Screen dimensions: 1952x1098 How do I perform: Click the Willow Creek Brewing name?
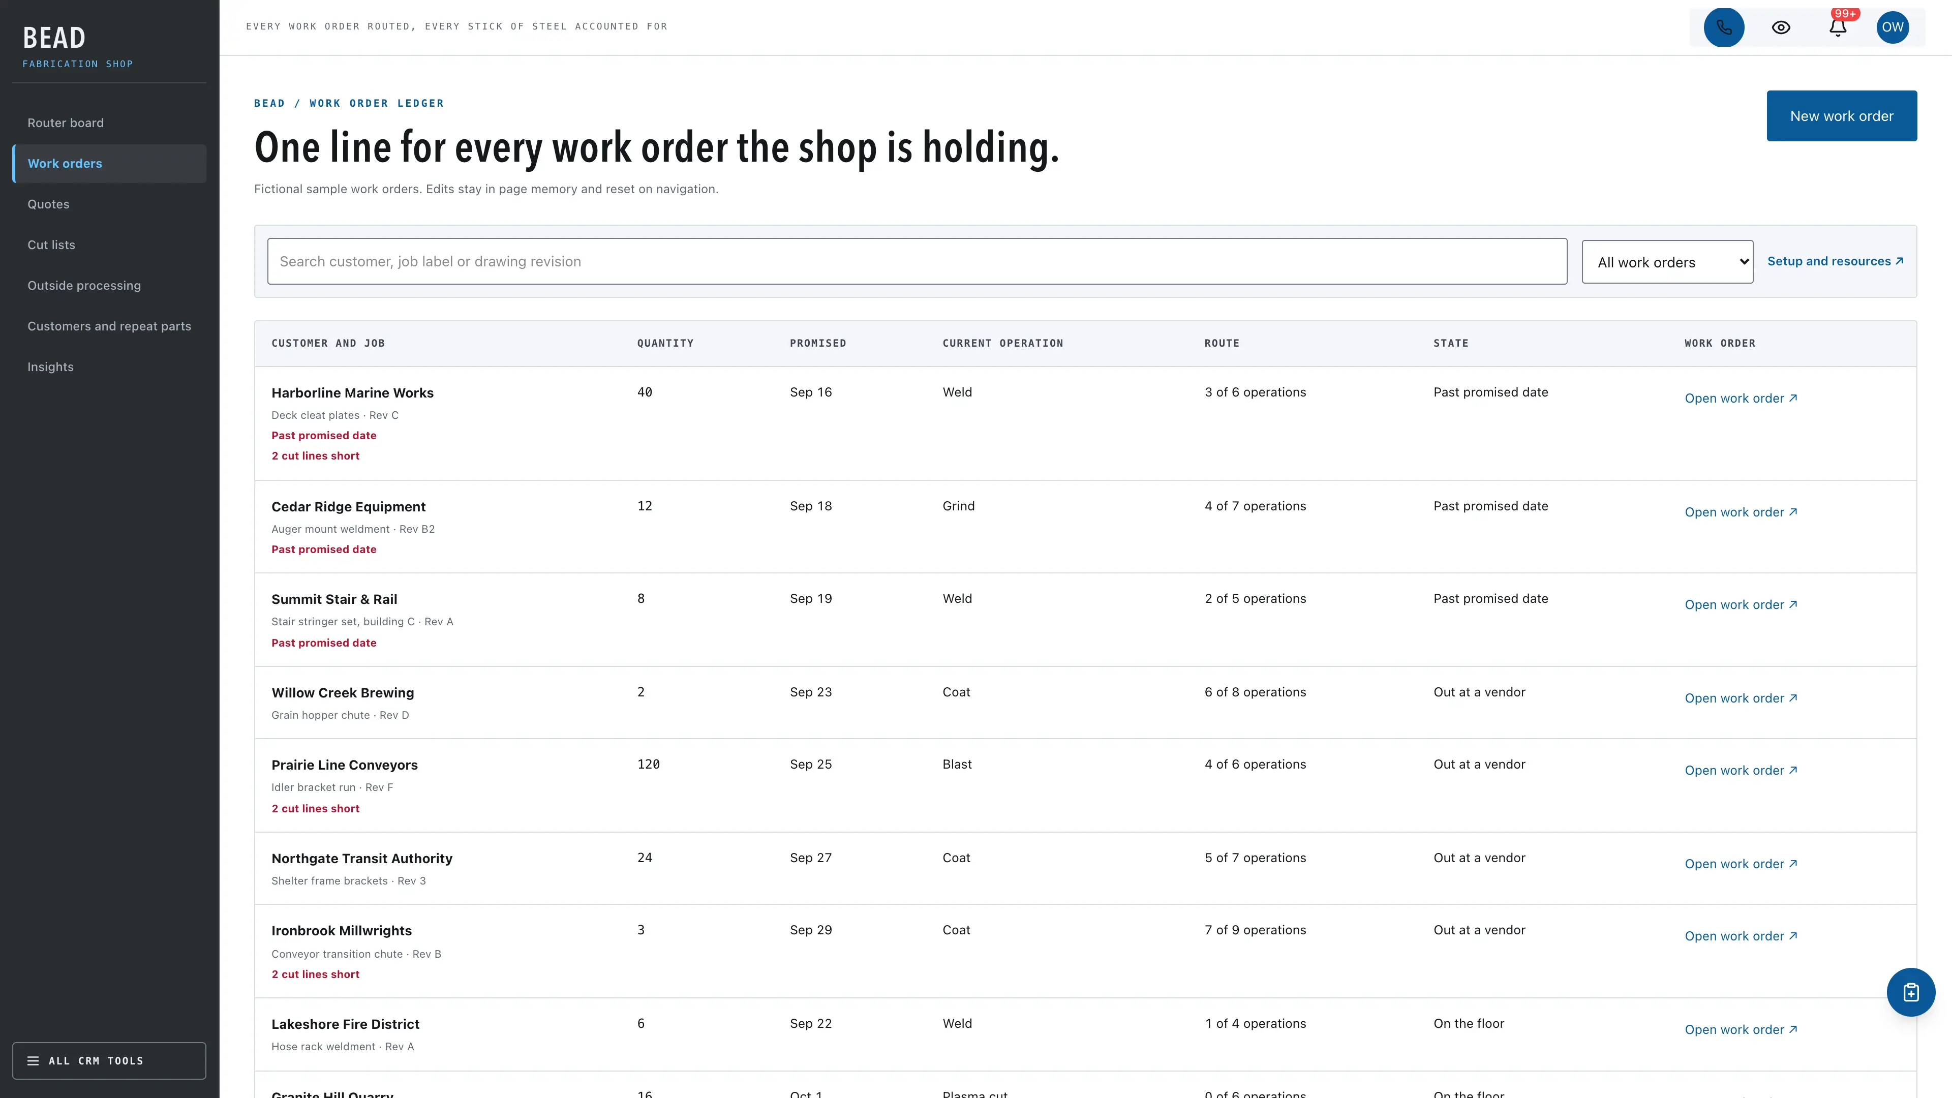[343, 692]
